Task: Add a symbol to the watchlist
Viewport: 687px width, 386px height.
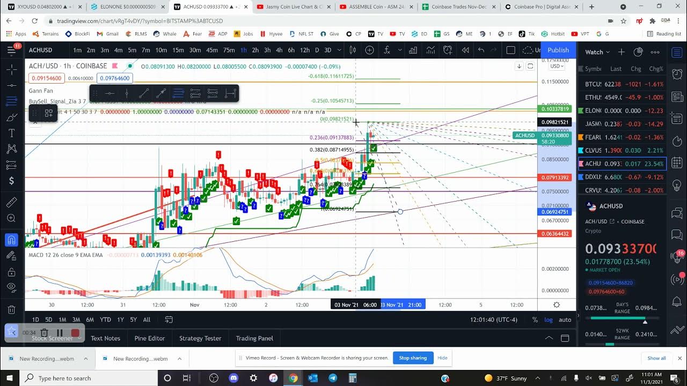Action: pyautogui.click(x=621, y=52)
